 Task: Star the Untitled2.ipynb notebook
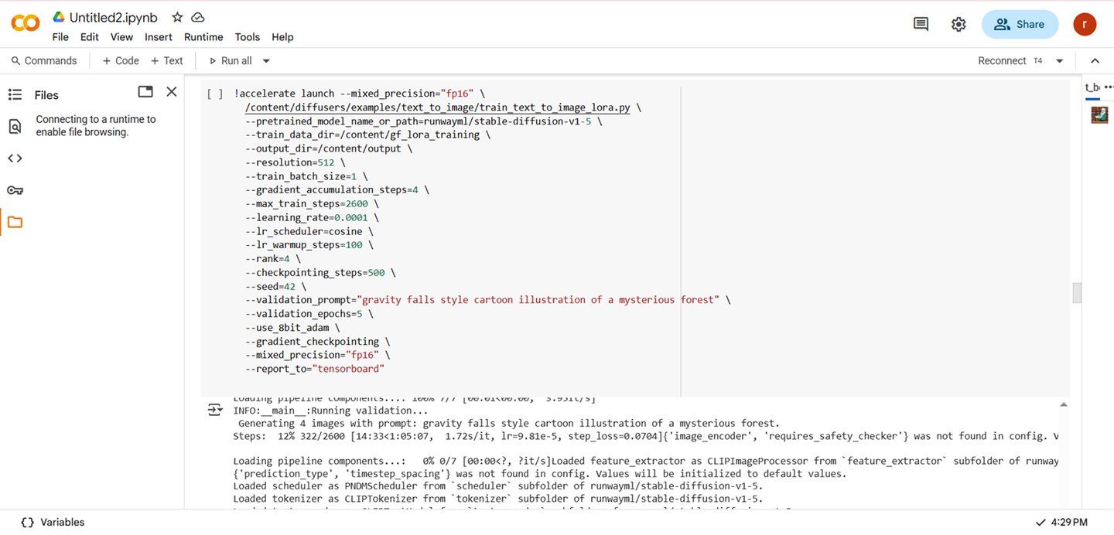177,17
